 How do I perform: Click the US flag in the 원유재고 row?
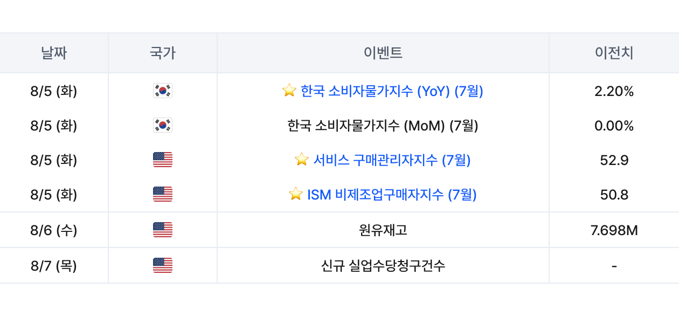(x=163, y=230)
